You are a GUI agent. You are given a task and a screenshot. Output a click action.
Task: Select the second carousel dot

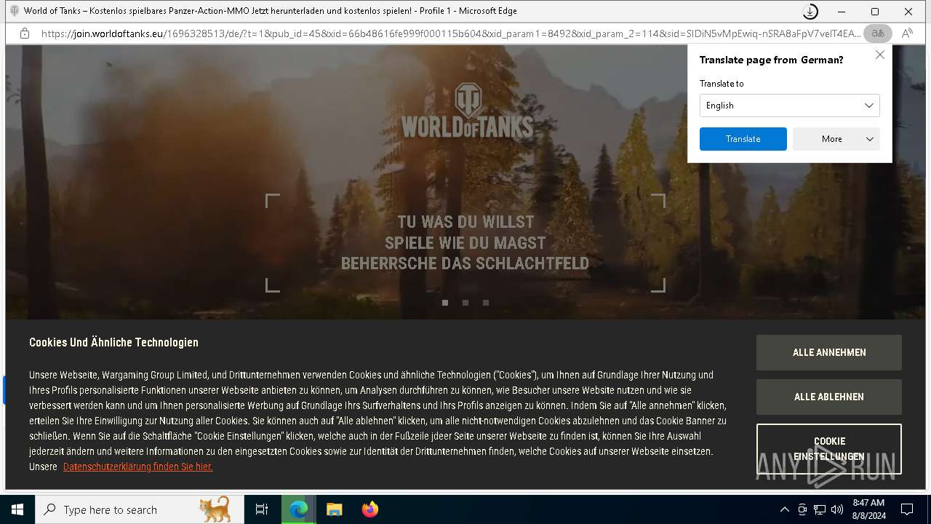pos(465,303)
